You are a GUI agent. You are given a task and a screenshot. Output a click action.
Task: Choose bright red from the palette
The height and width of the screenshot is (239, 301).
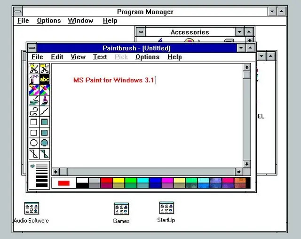pyautogui.click(x=107, y=180)
